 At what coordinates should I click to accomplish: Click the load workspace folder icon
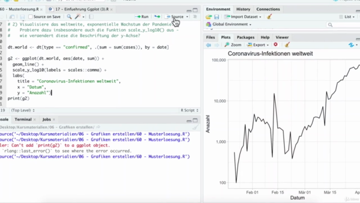click(209, 17)
